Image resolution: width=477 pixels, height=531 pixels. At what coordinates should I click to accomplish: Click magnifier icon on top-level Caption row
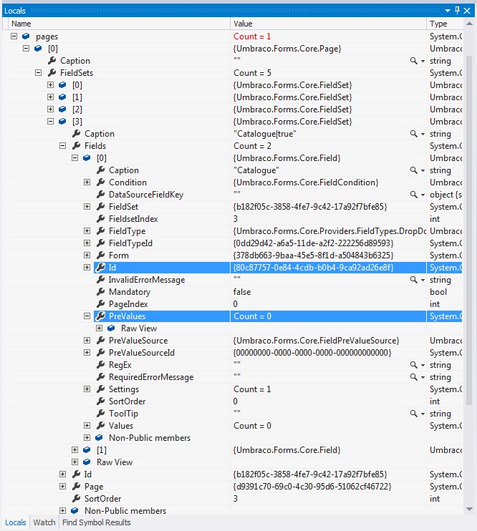(413, 61)
